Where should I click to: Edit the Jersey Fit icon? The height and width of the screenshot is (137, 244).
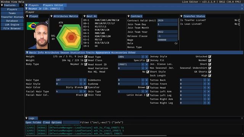[x=210, y=60]
